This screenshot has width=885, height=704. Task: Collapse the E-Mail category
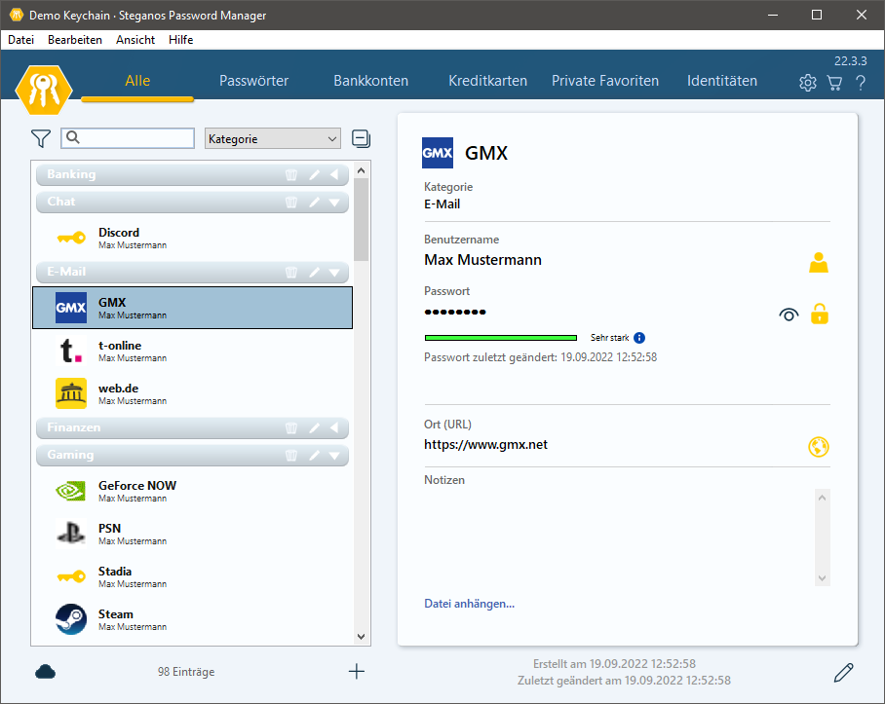tap(334, 273)
